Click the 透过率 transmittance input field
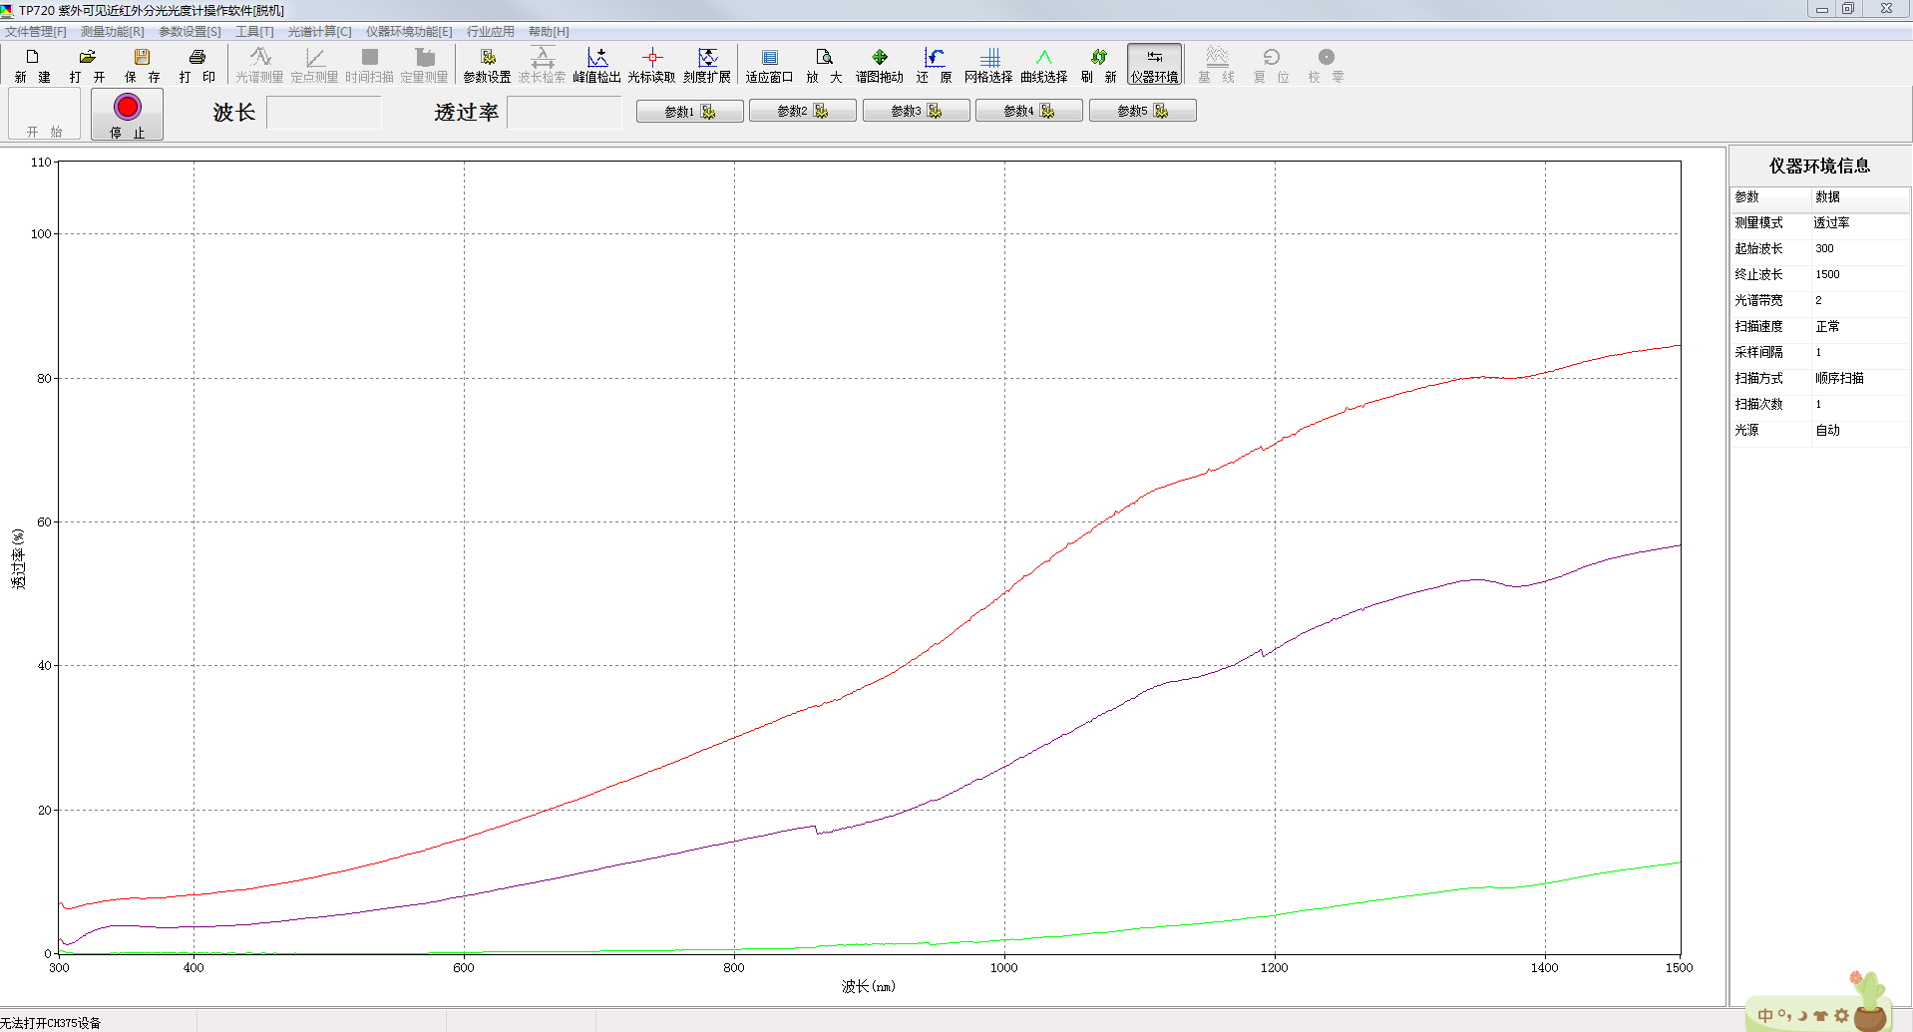 click(565, 113)
